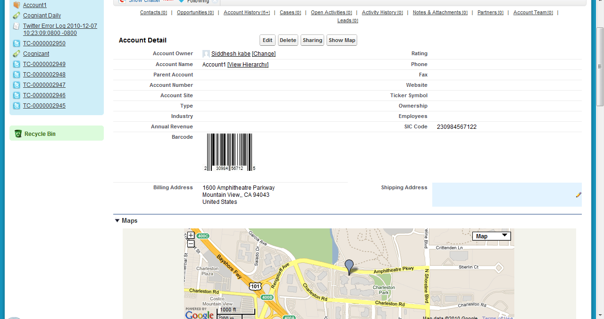Click the pencil edit icon in Shipping Address
This screenshot has width=604, height=319.
(579, 195)
